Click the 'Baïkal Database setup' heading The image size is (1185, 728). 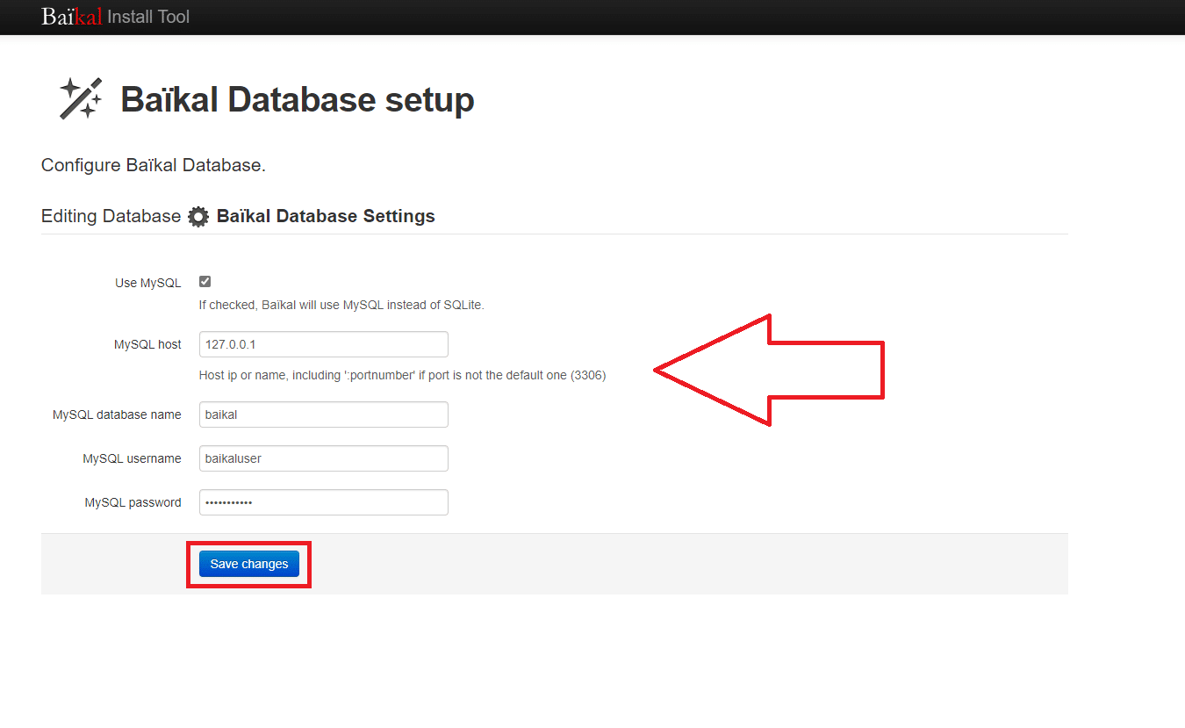[298, 99]
